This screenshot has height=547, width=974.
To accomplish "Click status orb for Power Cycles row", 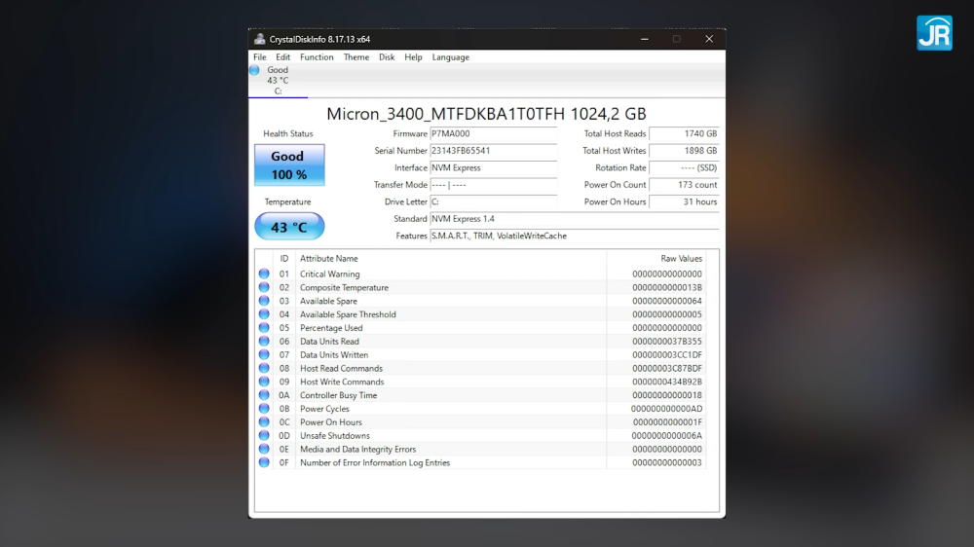I will point(264,409).
